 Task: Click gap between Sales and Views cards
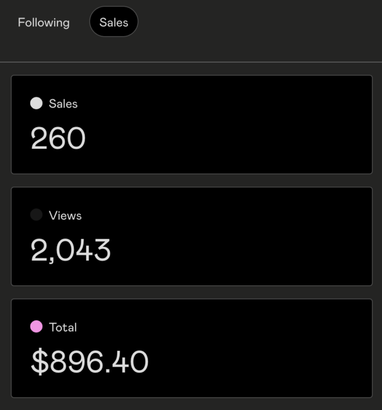191,180
